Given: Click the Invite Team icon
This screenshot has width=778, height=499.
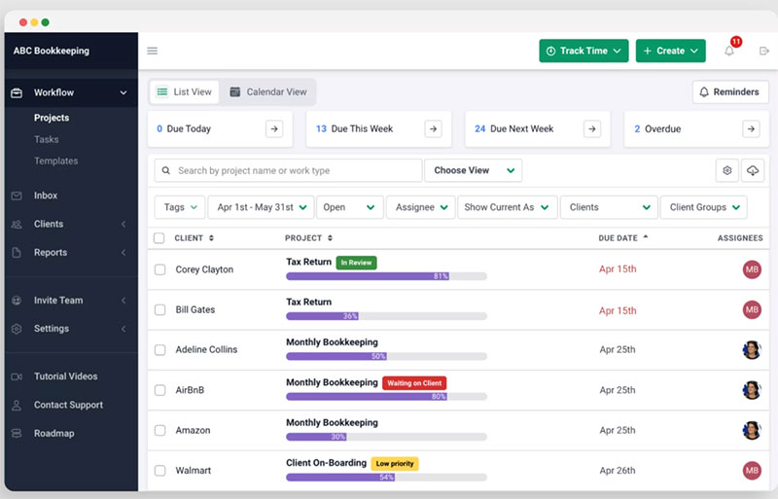Looking at the screenshot, I should (17, 301).
